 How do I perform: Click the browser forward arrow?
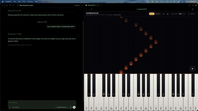coord(89,9)
